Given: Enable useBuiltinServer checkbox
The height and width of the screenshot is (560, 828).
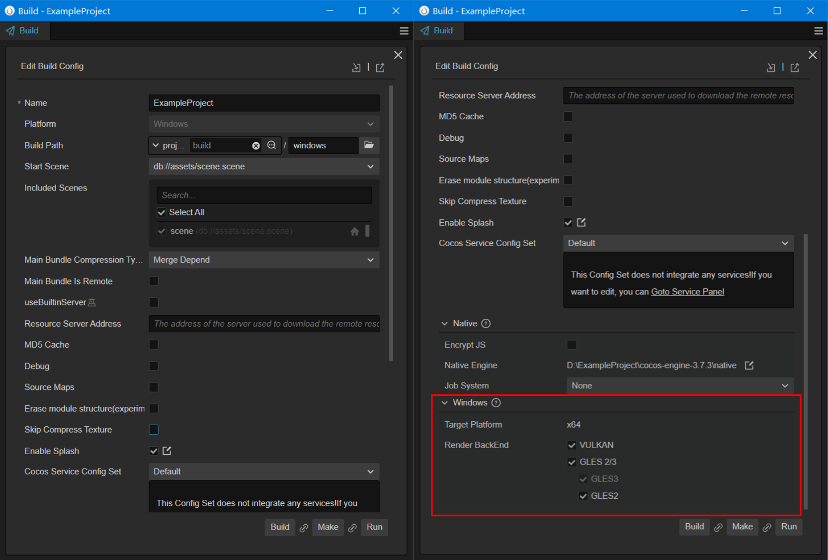Looking at the screenshot, I should [x=154, y=302].
